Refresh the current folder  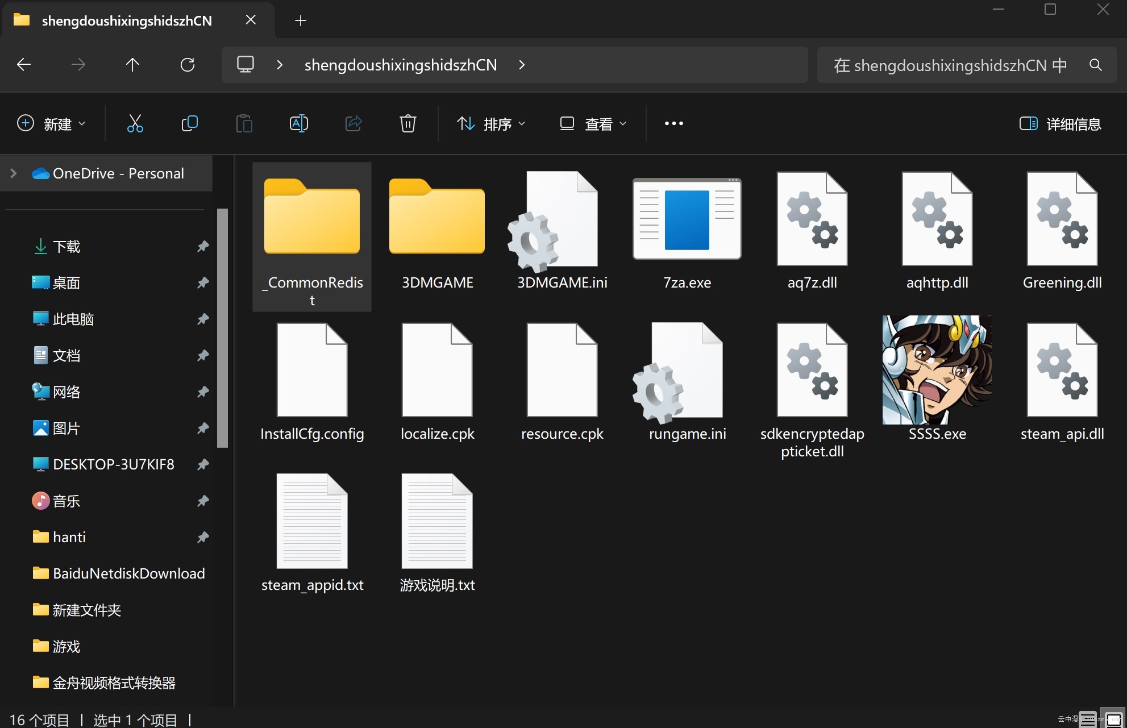tap(188, 65)
